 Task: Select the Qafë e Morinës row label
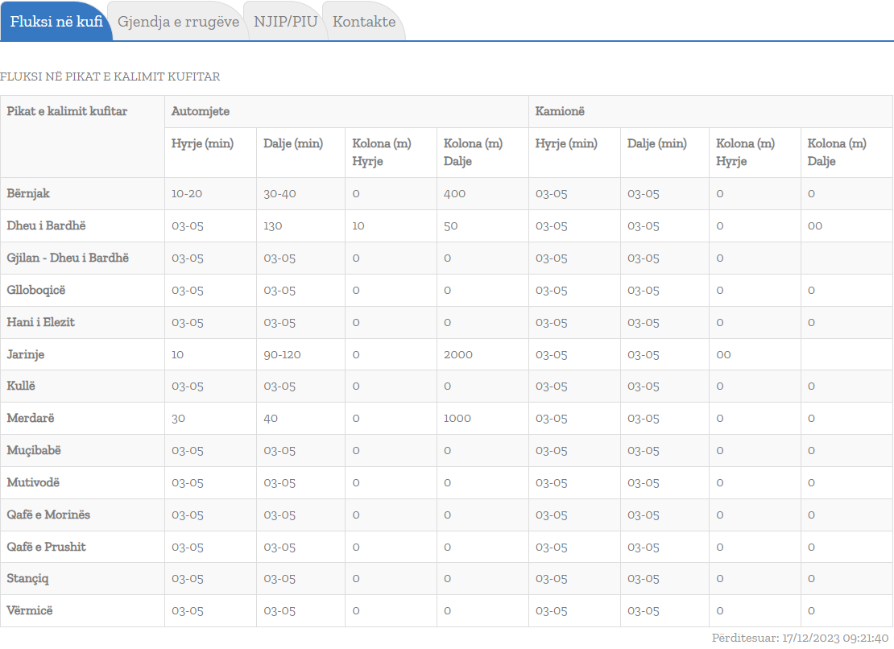(x=48, y=515)
